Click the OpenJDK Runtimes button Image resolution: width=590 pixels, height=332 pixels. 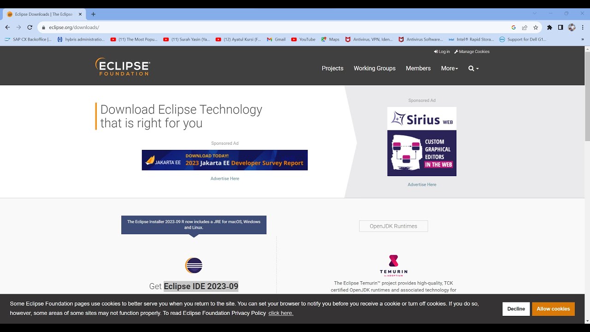tap(393, 226)
